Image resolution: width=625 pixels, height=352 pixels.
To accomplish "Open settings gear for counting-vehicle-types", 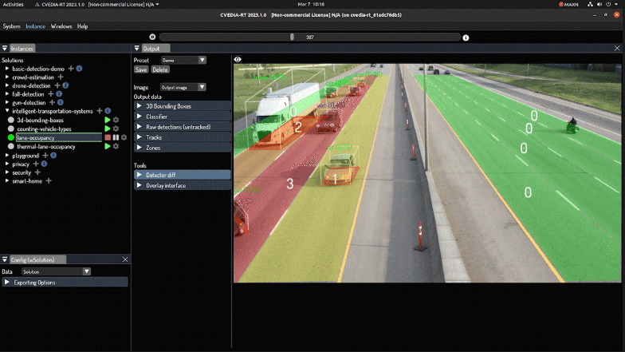I will 116,129.
